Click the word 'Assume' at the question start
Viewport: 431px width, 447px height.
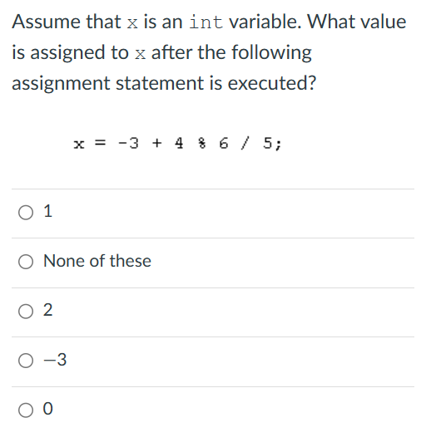coord(47,22)
